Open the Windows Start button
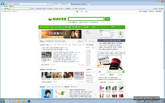165x103 pixels. click(2, 101)
